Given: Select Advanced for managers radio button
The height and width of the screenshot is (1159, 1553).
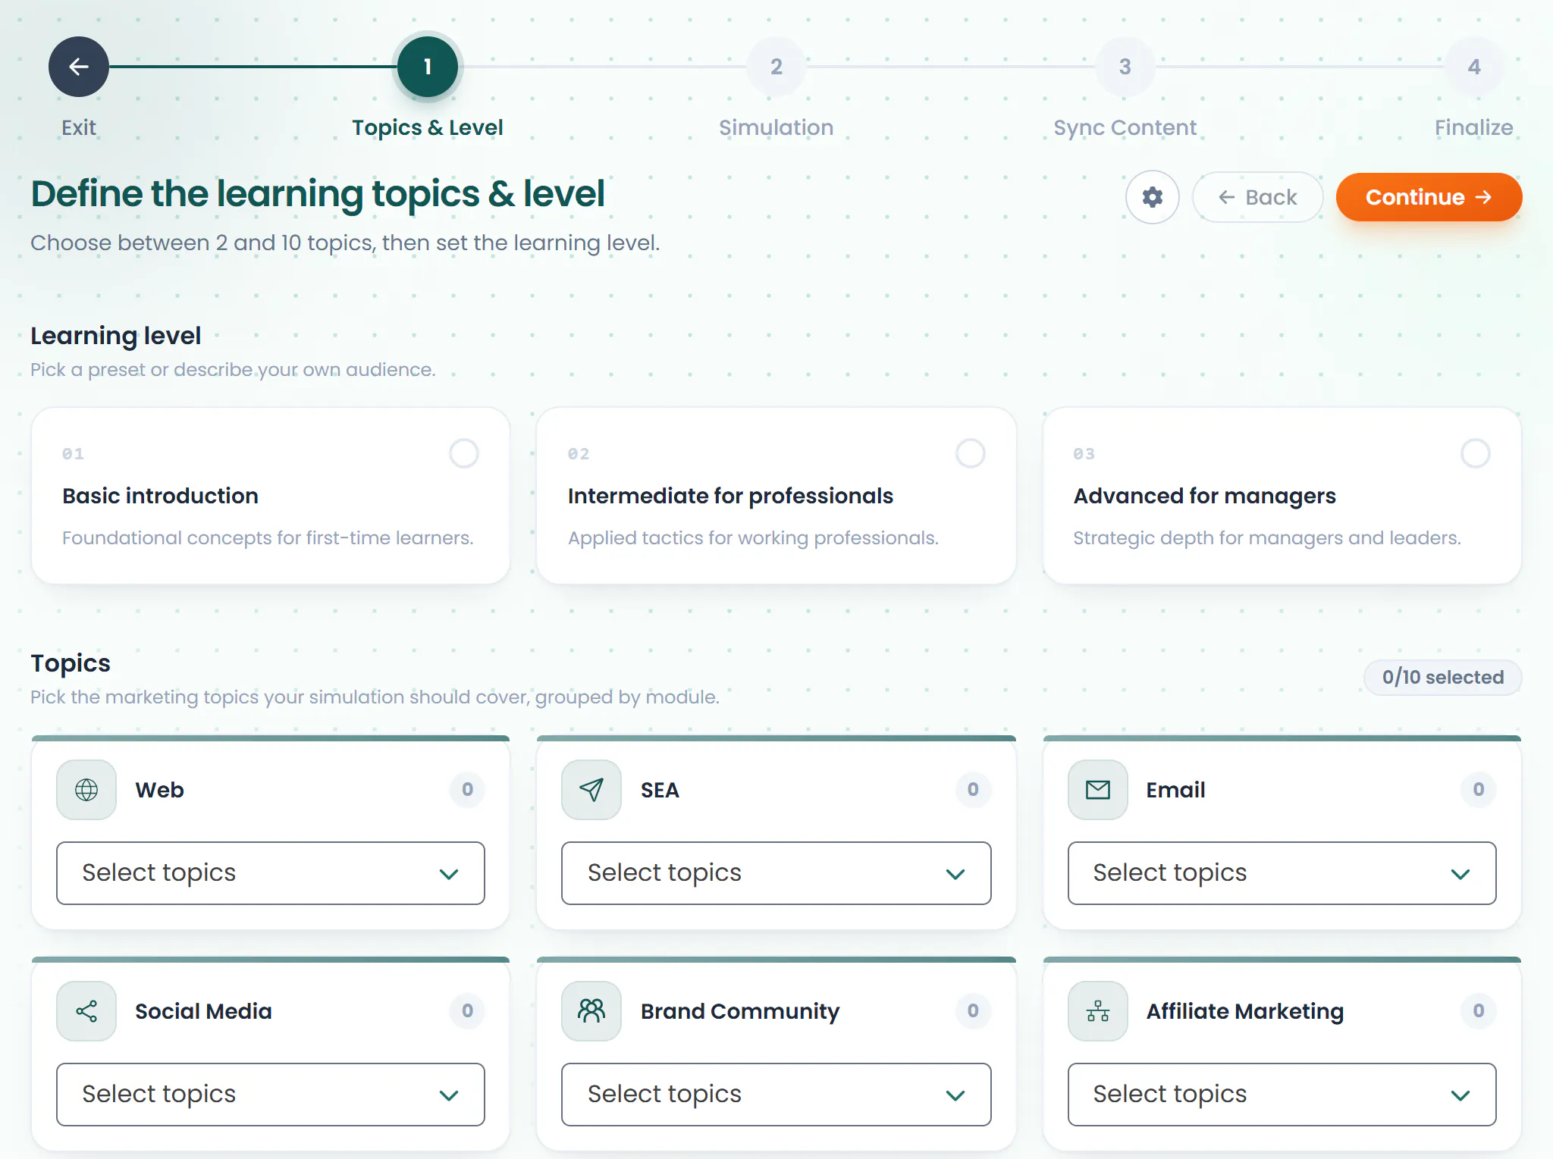Looking at the screenshot, I should click(1475, 453).
